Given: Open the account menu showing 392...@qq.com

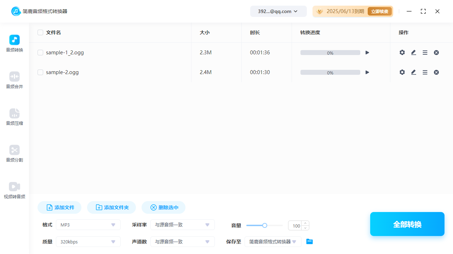Looking at the screenshot, I should pos(278,11).
